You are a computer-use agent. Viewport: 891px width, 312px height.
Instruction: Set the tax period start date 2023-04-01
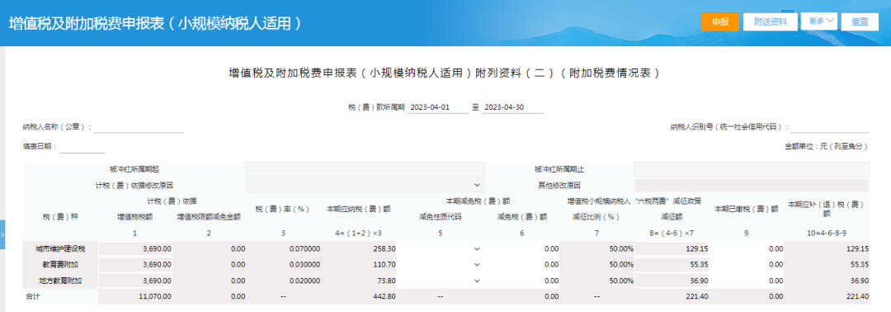[438, 107]
